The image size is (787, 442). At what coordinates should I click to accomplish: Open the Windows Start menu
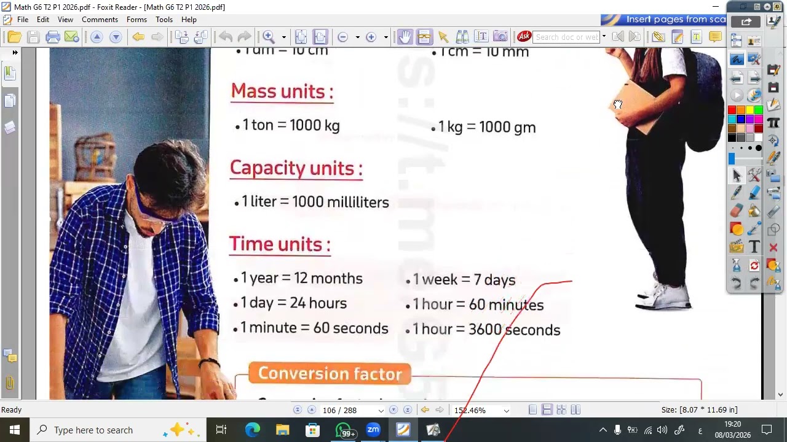tap(15, 430)
